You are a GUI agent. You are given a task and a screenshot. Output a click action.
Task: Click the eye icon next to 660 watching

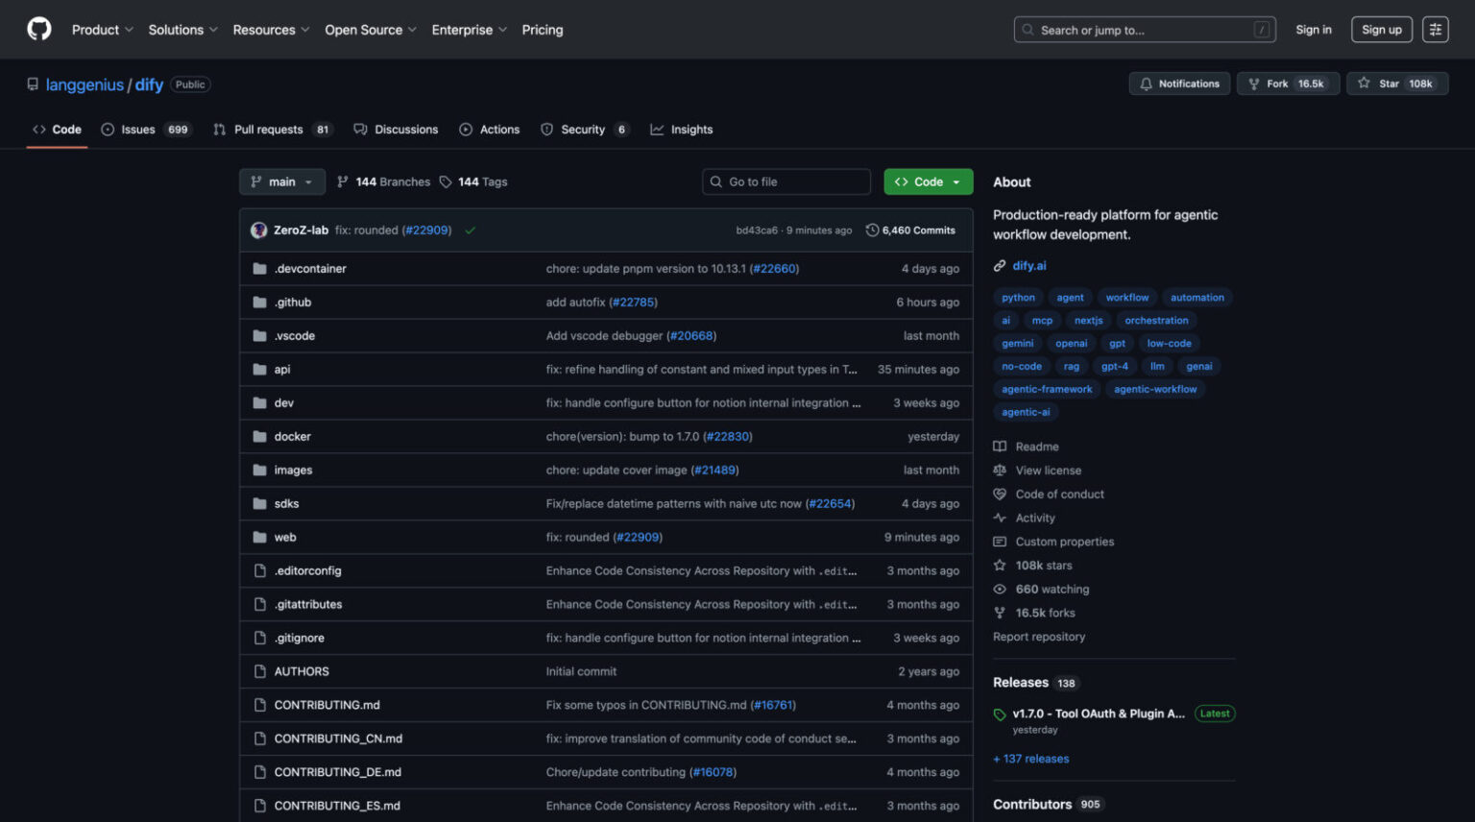[1000, 589]
